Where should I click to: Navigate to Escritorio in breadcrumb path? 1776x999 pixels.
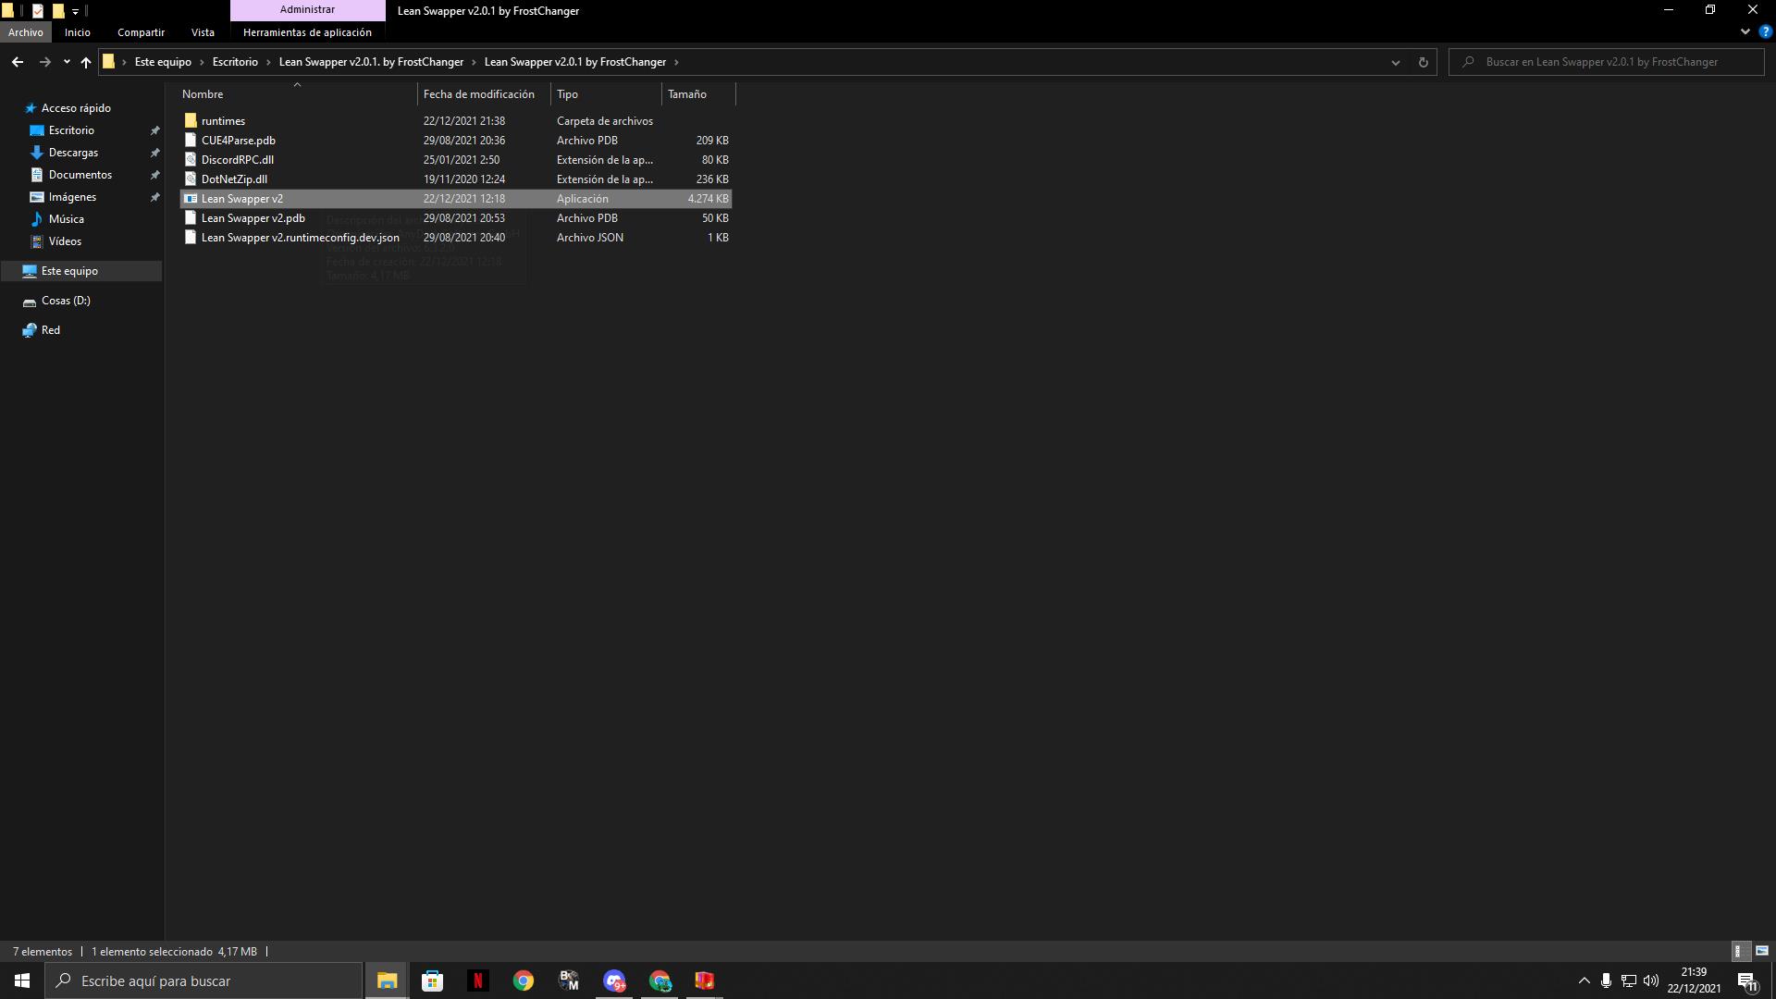point(235,62)
